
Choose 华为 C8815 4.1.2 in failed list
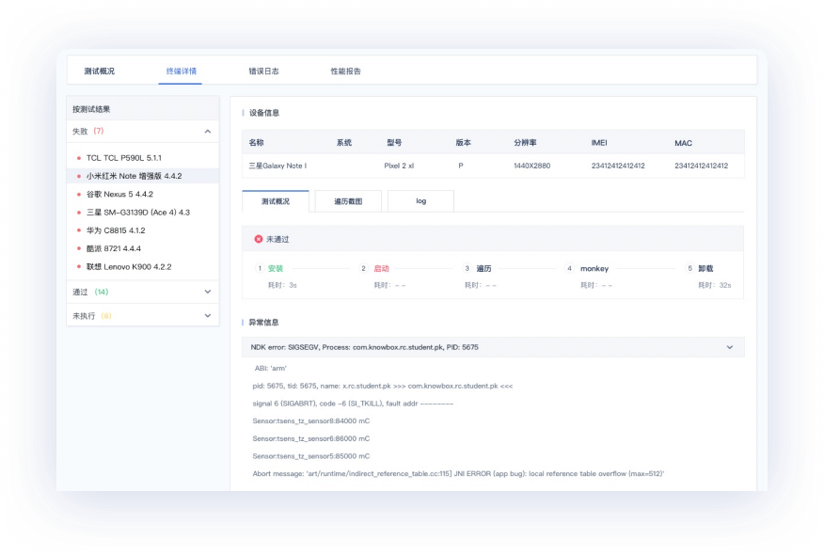tap(116, 230)
